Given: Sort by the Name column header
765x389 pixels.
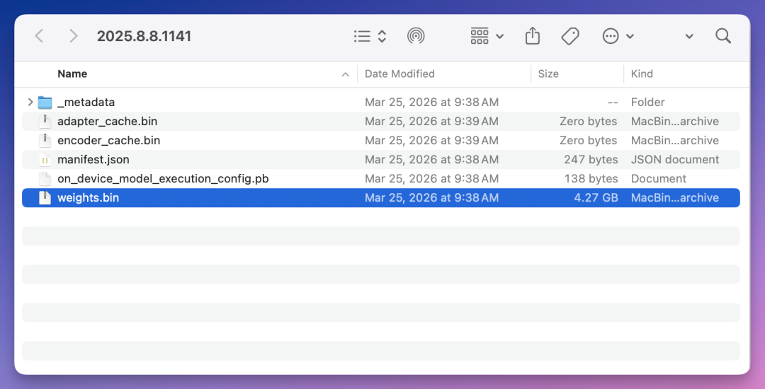Looking at the screenshot, I should pyautogui.click(x=72, y=74).
